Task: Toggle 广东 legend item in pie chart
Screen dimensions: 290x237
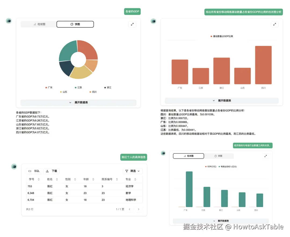Action: point(49,88)
